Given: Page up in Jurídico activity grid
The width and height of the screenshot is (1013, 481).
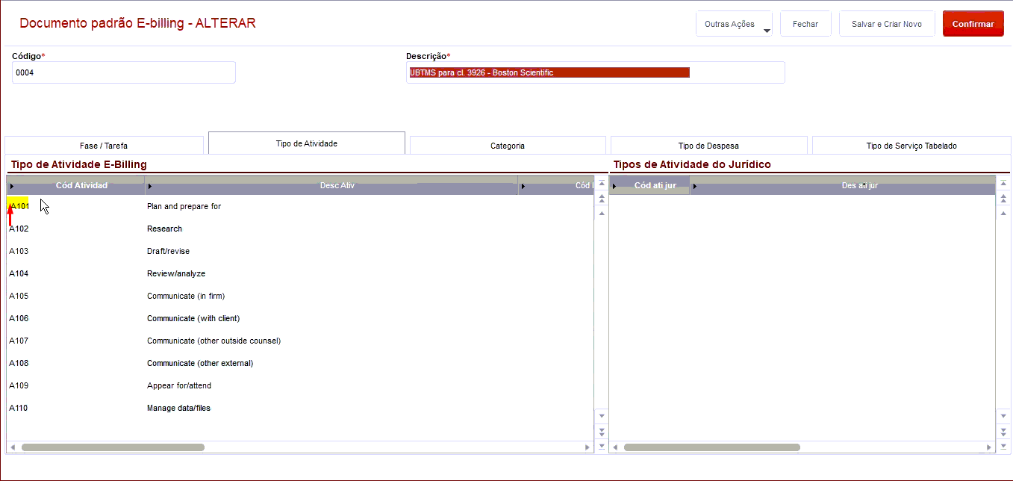Looking at the screenshot, I should 1003,199.
